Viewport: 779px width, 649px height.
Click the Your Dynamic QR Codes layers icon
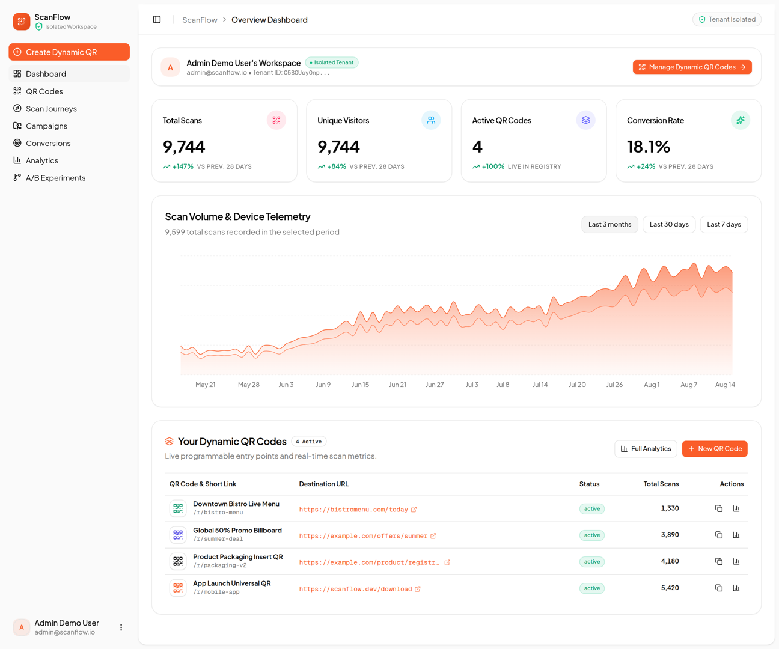tap(170, 442)
